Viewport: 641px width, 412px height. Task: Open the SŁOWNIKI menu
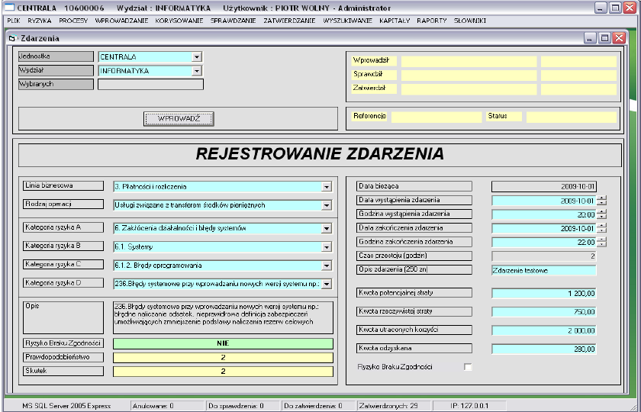(470, 21)
